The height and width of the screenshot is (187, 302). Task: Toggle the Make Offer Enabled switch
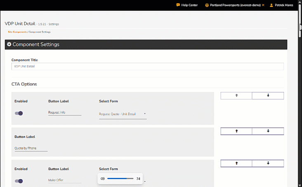pyautogui.click(x=19, y=181)
